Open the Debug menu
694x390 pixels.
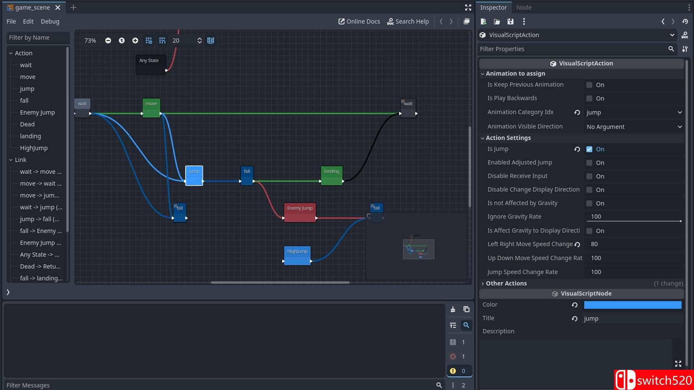click(50, 22)
